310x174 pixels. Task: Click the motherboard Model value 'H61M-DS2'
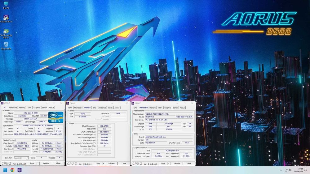[x=160, y=117]
